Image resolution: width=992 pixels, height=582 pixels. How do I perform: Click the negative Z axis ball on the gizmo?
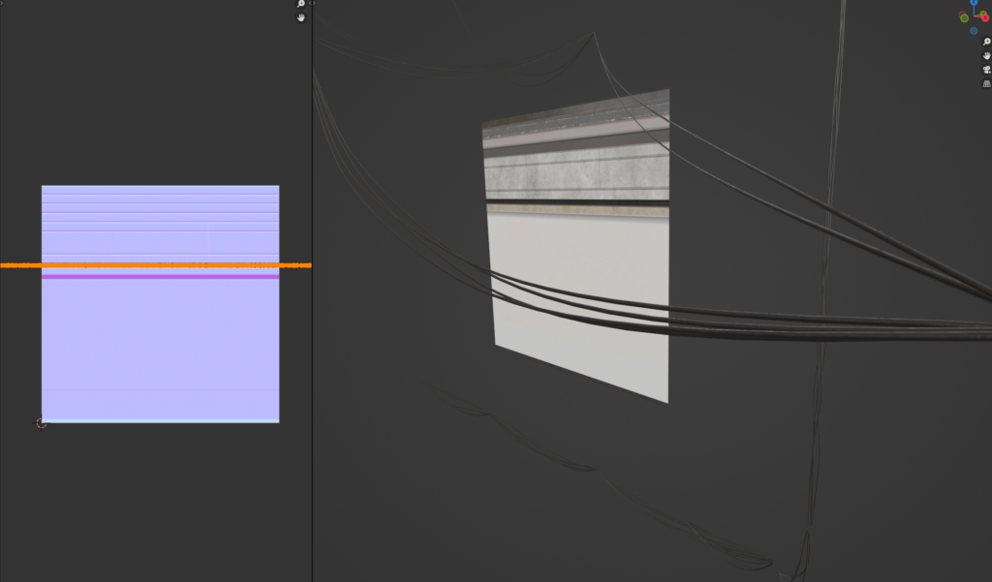(x=974, y=31)
